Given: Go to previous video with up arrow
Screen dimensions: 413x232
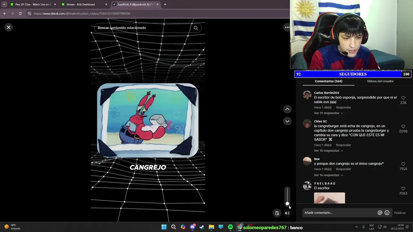Looking at the screenshot, I should [287, 109].
